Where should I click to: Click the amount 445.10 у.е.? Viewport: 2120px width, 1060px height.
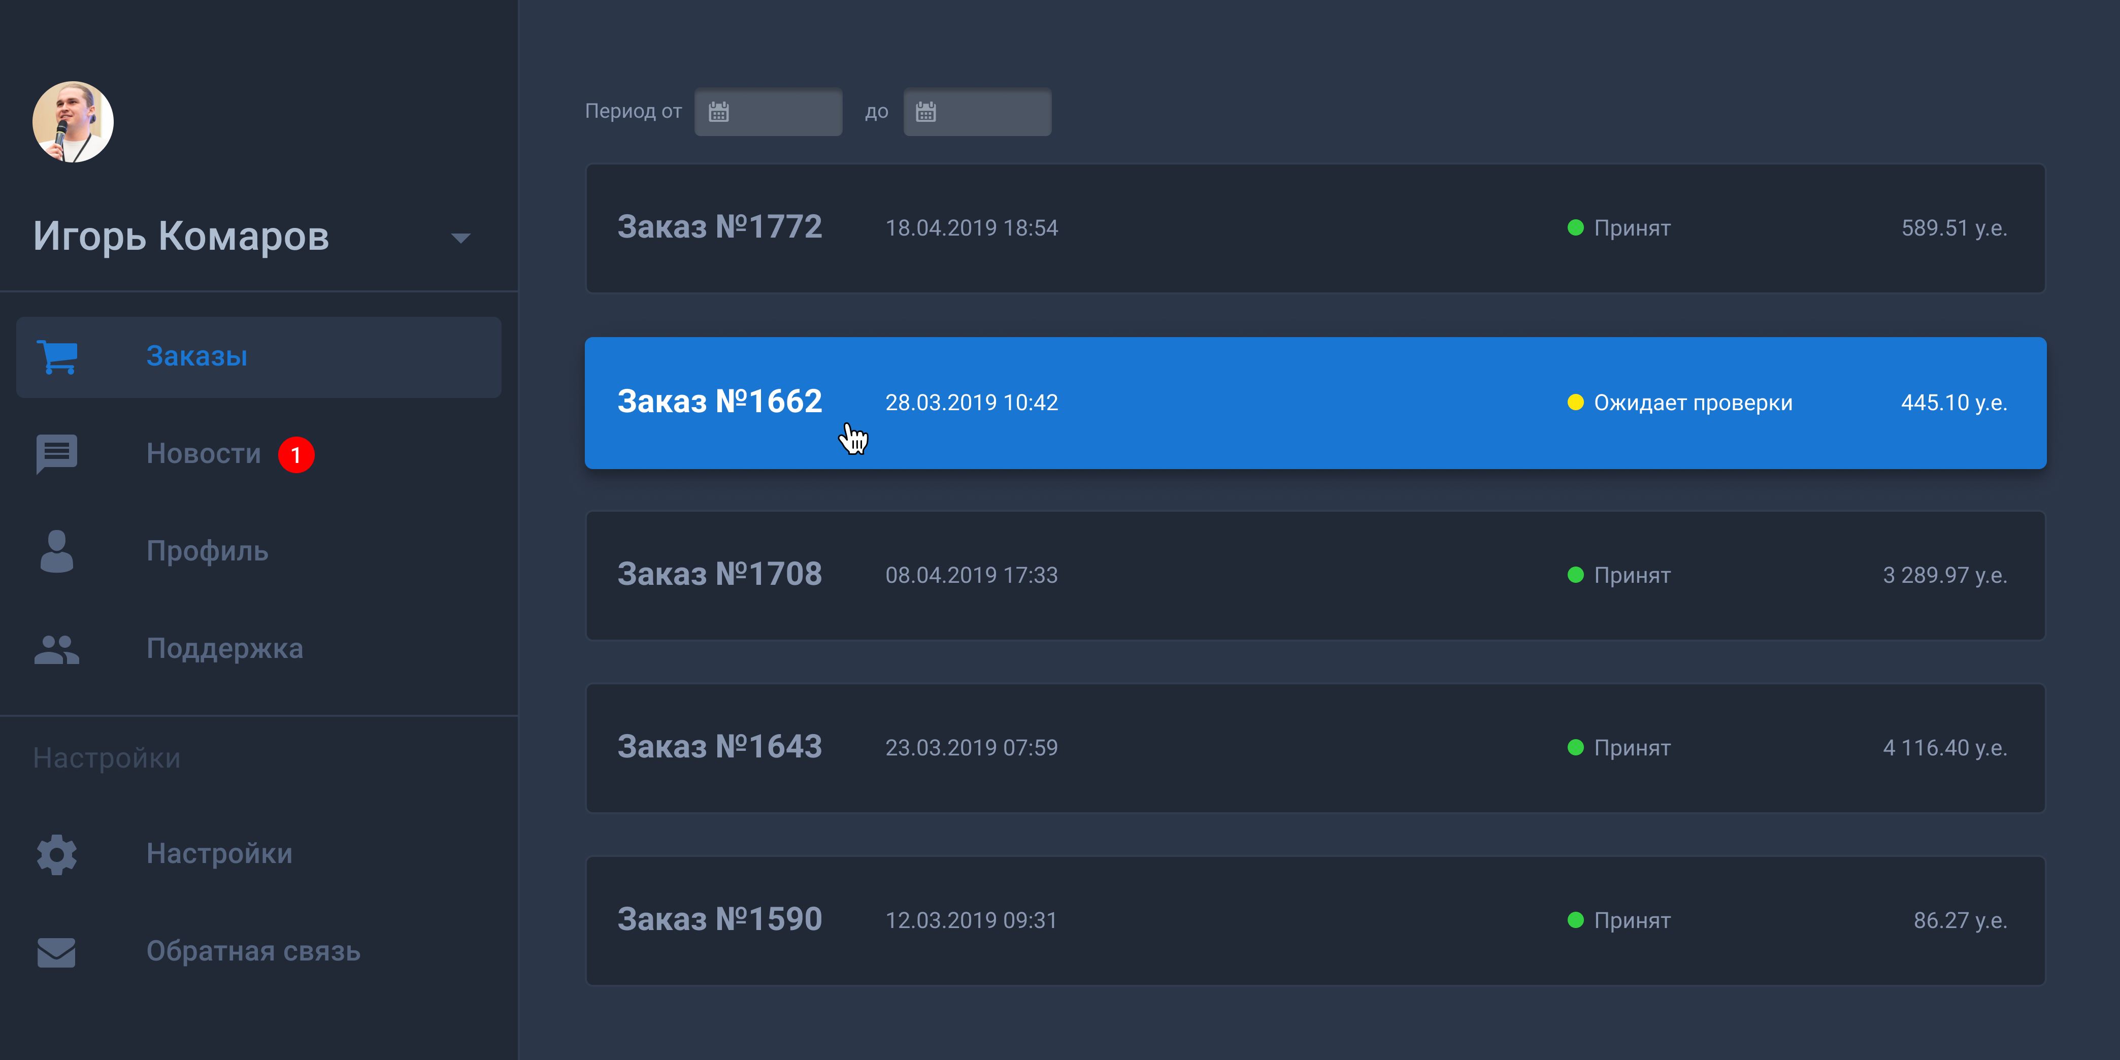(1954, 403)
